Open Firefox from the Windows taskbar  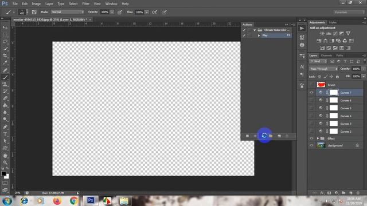tap(57, 201)
